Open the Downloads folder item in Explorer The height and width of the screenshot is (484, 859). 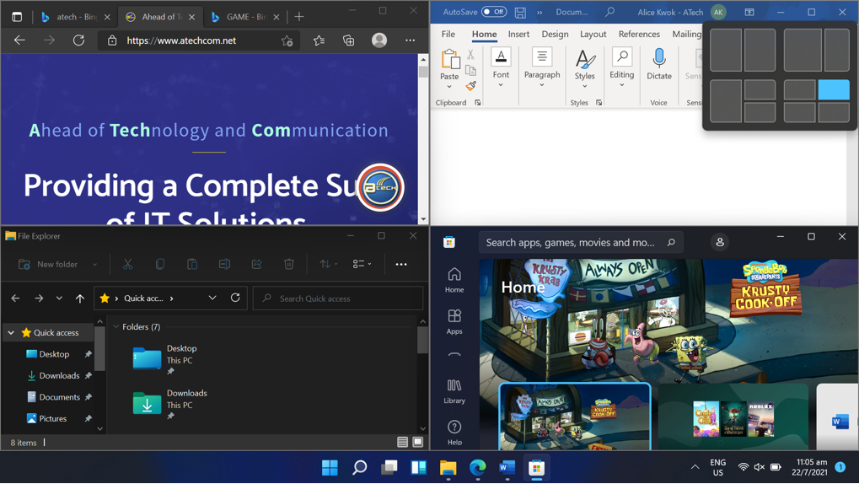[169, 404]
